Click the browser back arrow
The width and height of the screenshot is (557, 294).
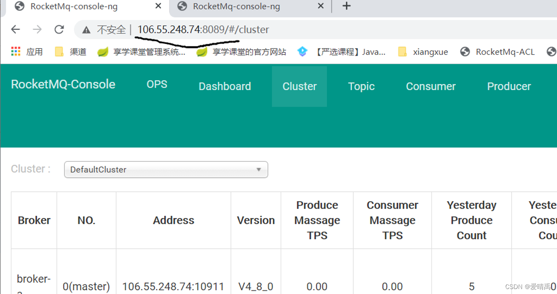pos(15,29)
